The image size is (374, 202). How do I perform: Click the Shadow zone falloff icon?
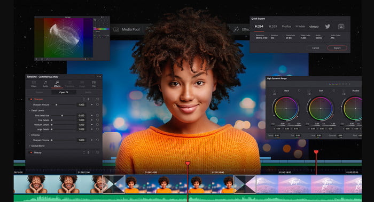click(x=344, y=91)
